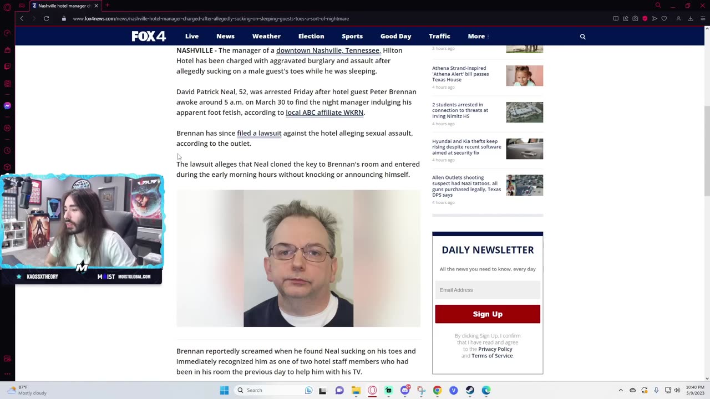The image size is (710, 399).
Task: Click the tab search magnifier icon
Action: [x=658, y=6]
